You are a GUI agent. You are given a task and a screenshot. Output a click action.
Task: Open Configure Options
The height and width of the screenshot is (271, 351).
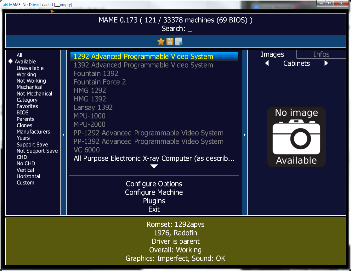154,184
